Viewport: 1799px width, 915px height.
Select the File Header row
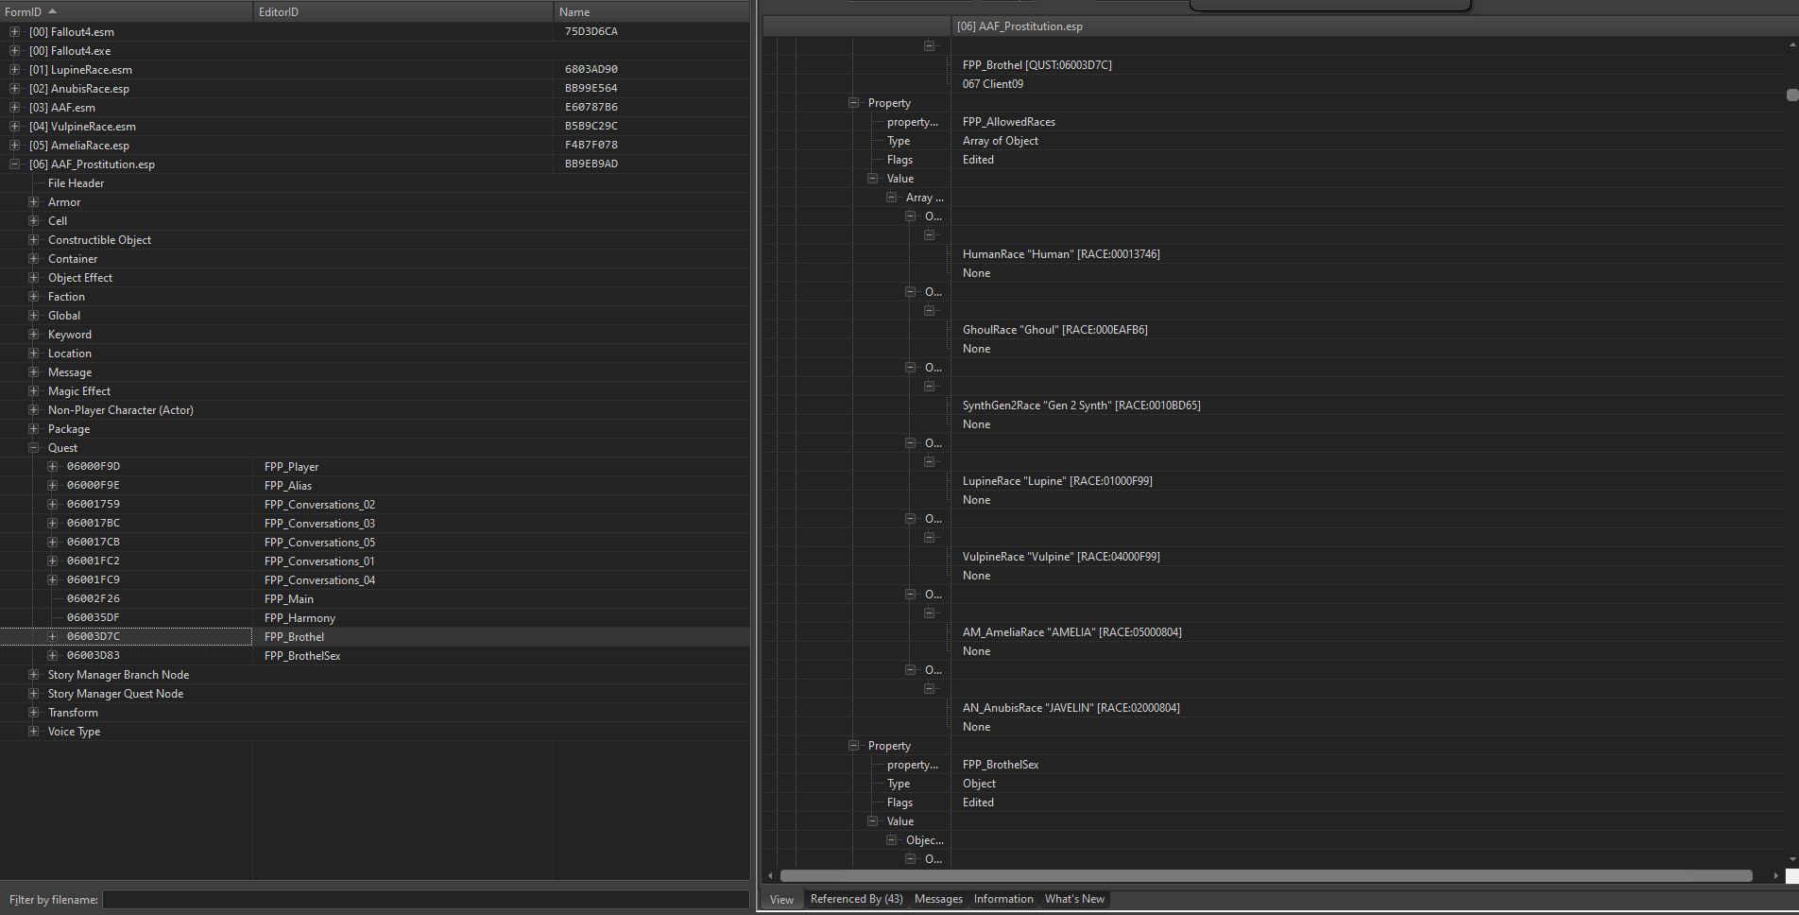76,183
